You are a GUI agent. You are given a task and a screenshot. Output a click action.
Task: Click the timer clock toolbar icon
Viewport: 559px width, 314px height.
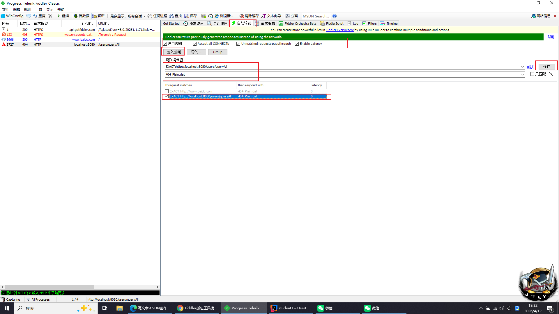click(210, 16)
